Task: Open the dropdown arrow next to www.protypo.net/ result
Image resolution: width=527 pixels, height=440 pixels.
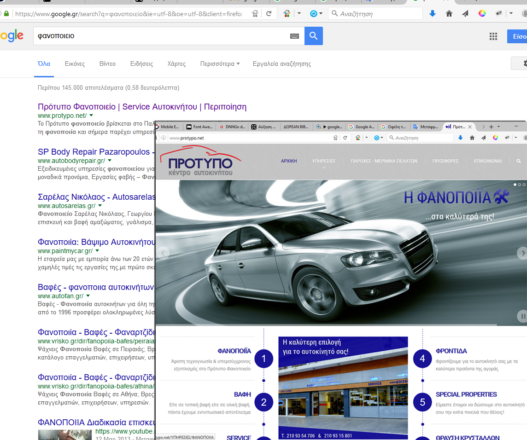Action: [x=91, y=116]
